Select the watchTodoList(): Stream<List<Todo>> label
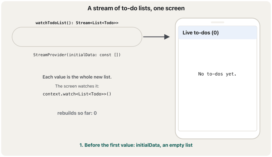 click(x=77, y=23)
